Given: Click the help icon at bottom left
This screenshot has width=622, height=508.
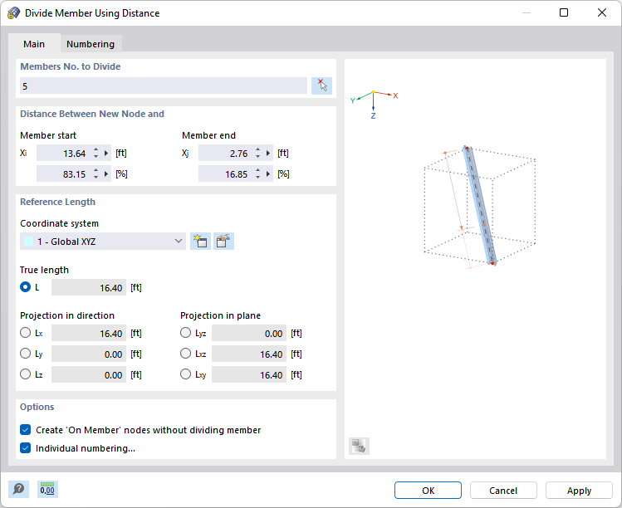Looking at the screenshot, I should [x=18, y=490].
